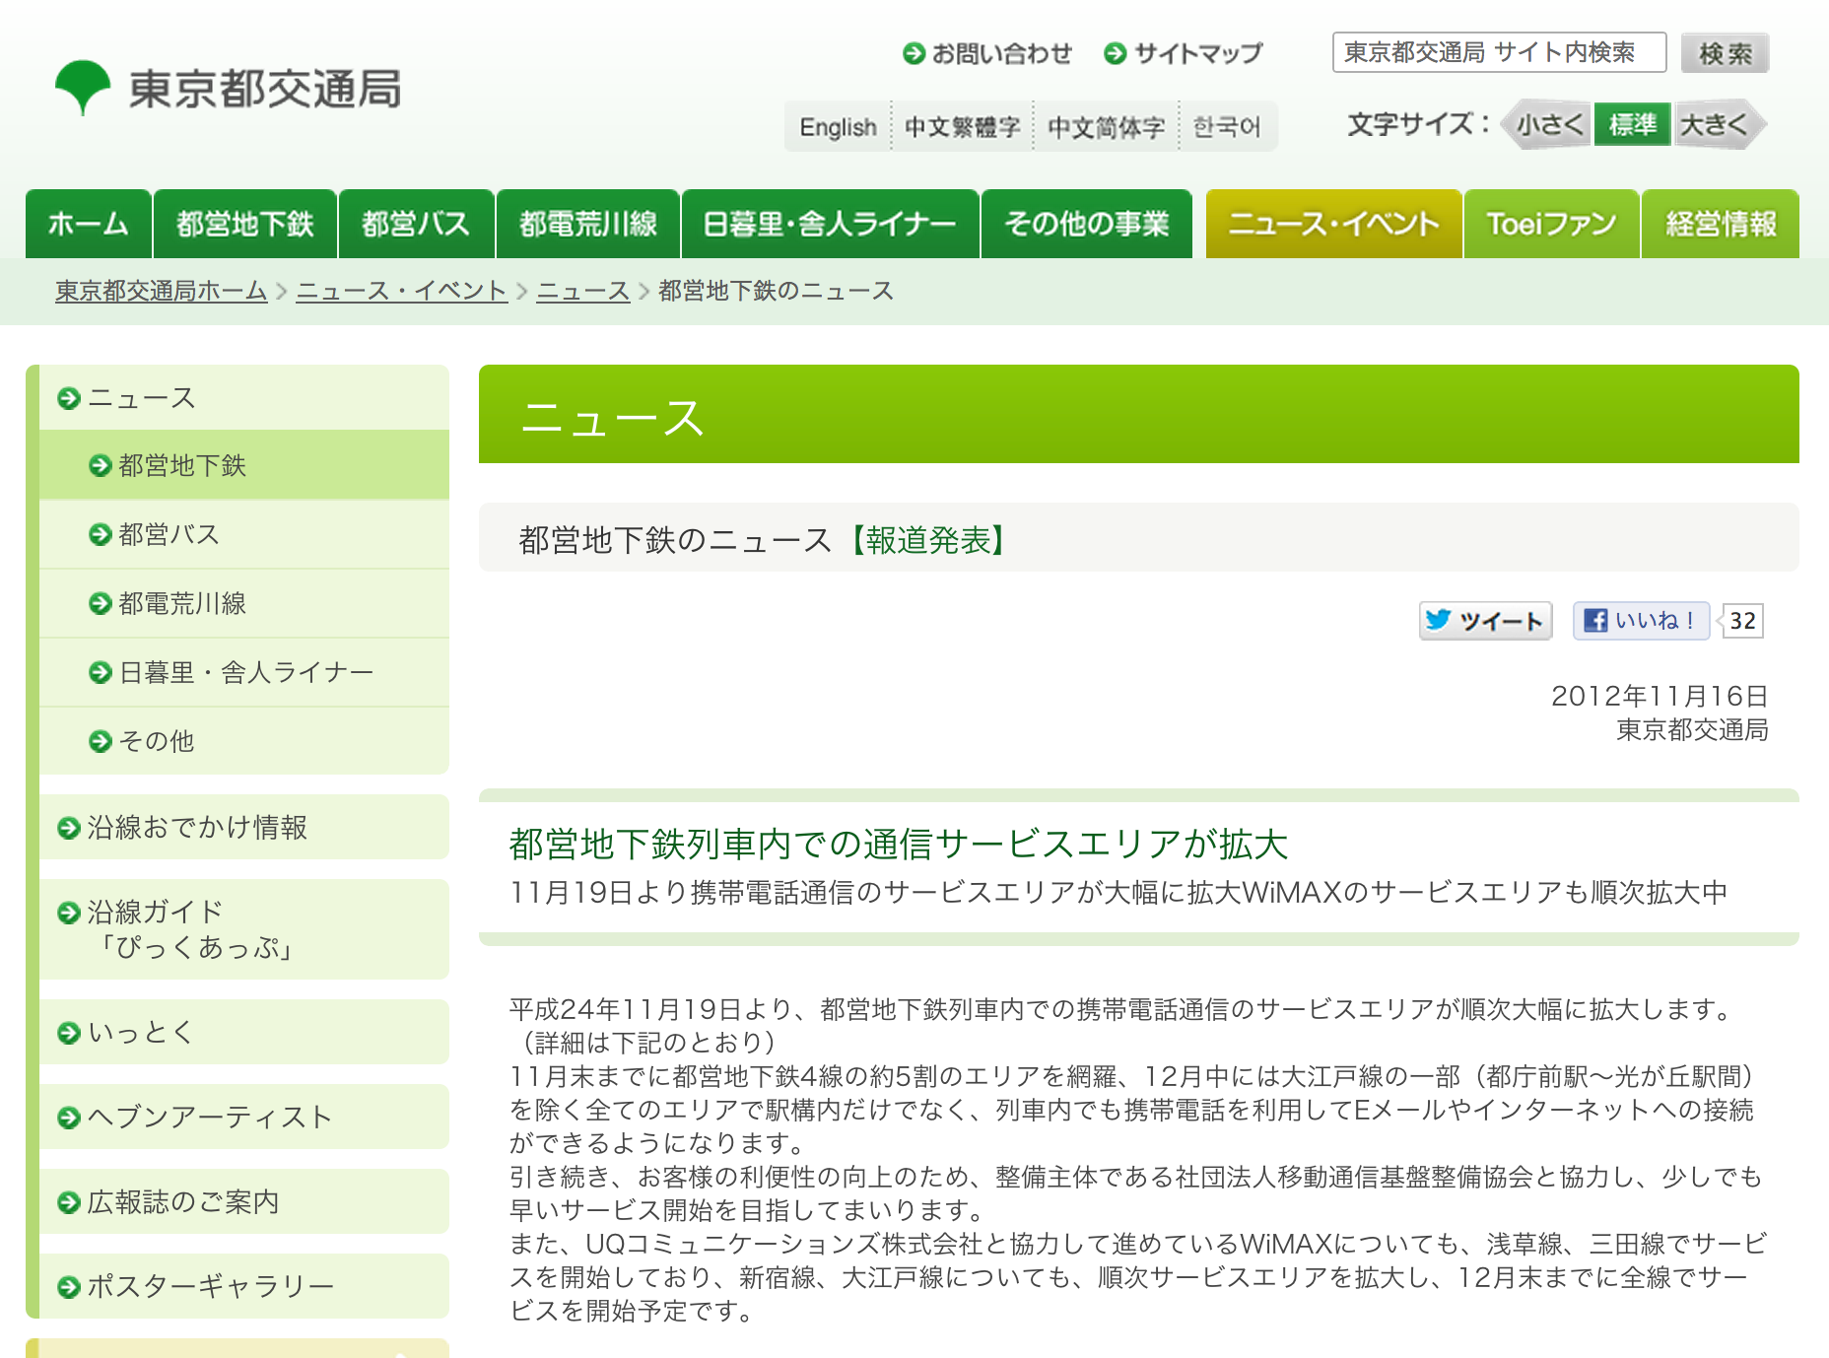Open the 日暮里・舎人ライナー navigation tab
The image size is (1829, 1358).
click(830, 224)
